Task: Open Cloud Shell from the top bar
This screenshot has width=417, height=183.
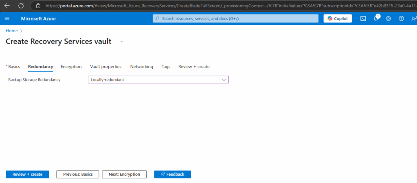Action: point(363,19)
